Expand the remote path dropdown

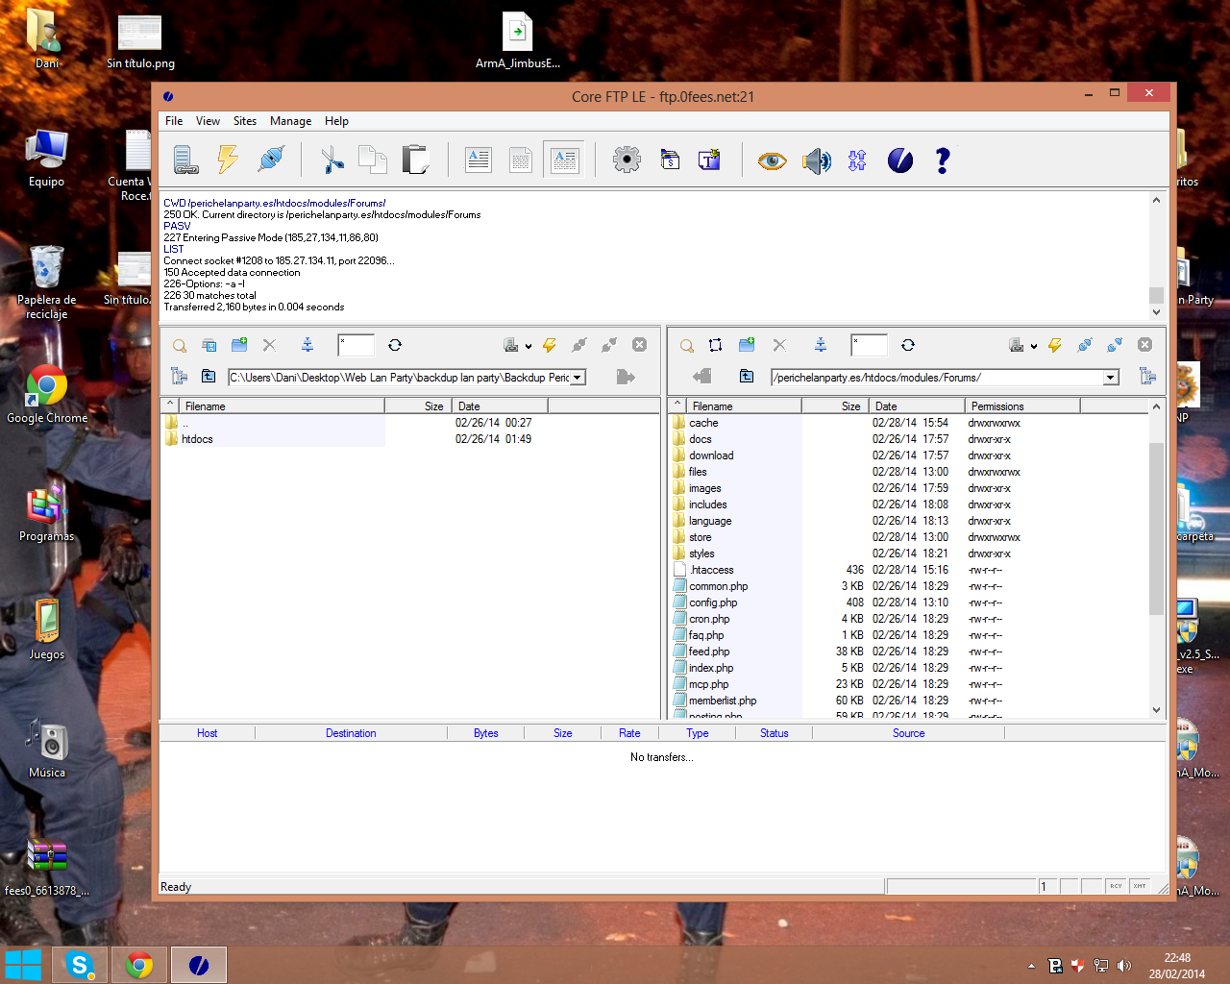(1111, 378)
